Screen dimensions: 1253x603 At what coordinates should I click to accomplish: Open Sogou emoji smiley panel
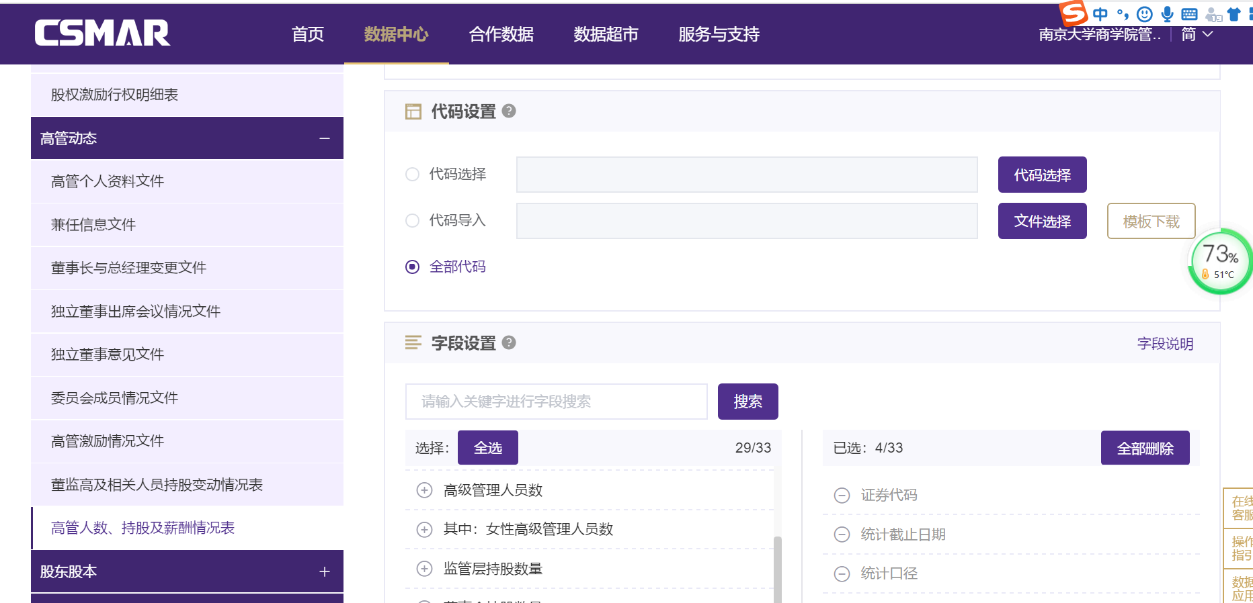click(x=1145, y=14)
